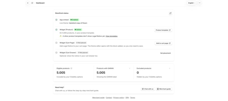Click the Widget (Product) green check icon
The height and width of the screenshot is (101, 228).
point(56,30)
